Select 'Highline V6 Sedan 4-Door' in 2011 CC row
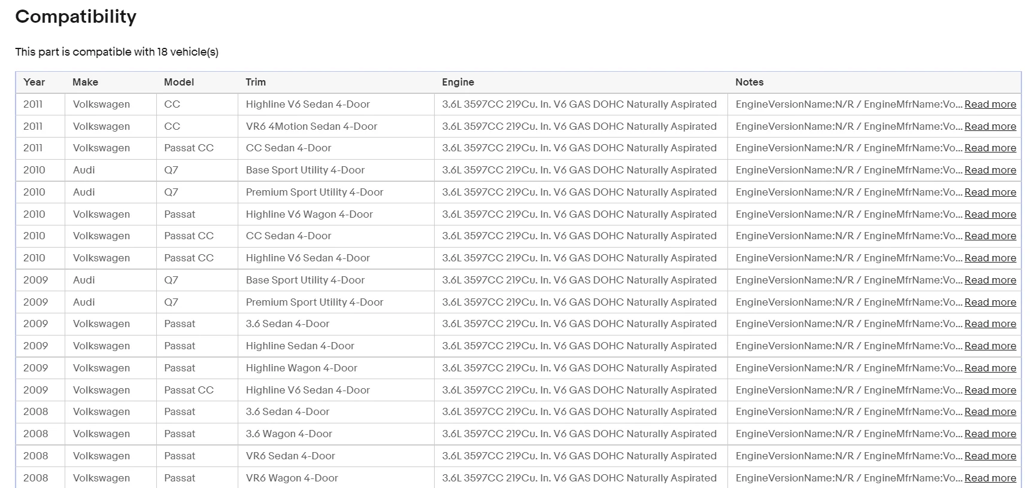The image size is (1034, 488). point(308,104)
